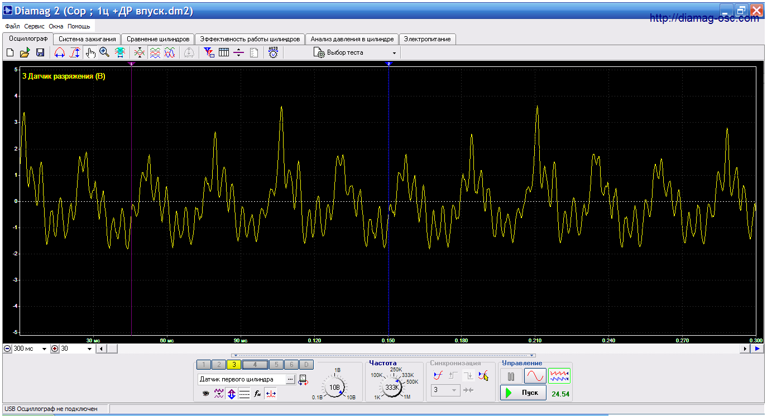
Task: Toggle channel 2 button
Action: click(x=219, y=365)
